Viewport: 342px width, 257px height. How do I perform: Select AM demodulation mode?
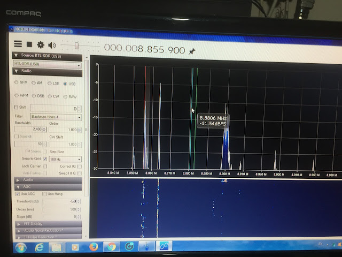pyautogui.click(x=37, y=83)
